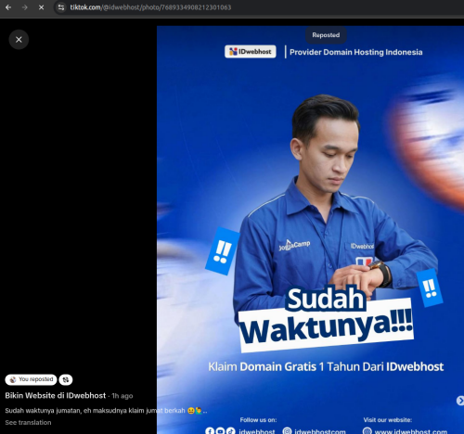Go back with the browser back arrow
Screen dimensions: 464x434
point(8,7)
